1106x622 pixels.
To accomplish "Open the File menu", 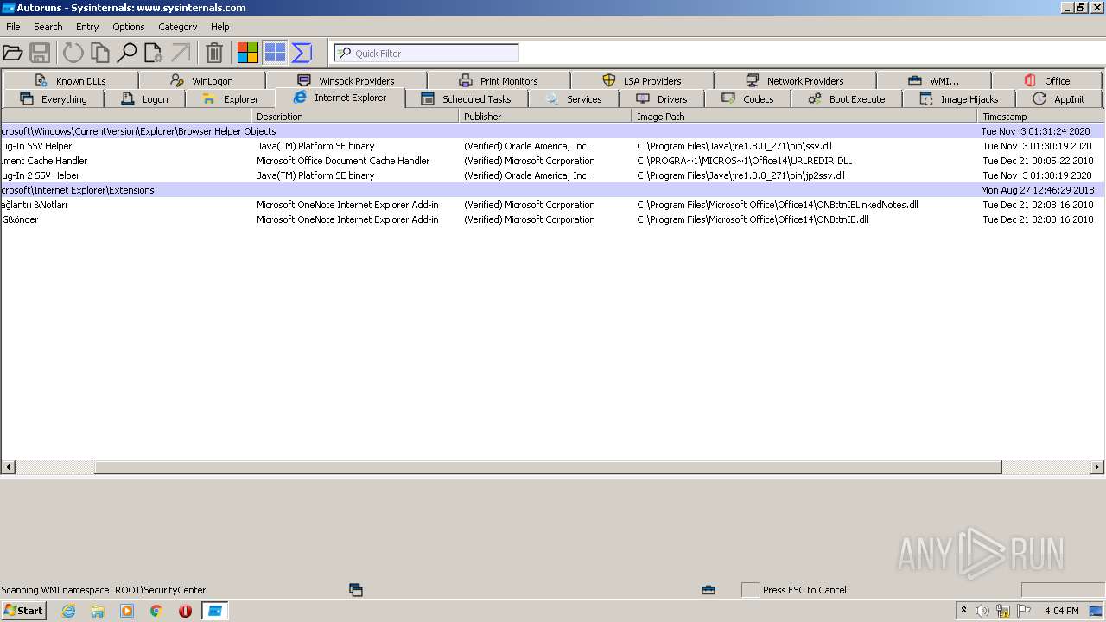I will point(13,27).
